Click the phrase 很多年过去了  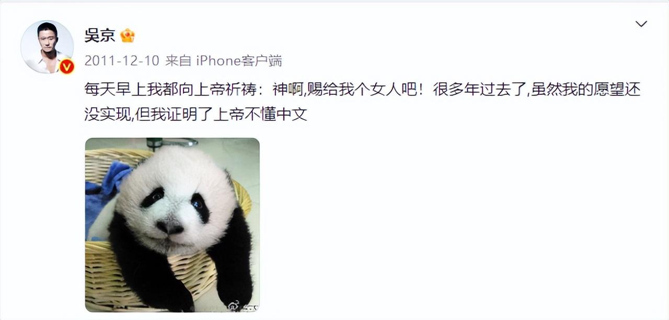point(479,90)
